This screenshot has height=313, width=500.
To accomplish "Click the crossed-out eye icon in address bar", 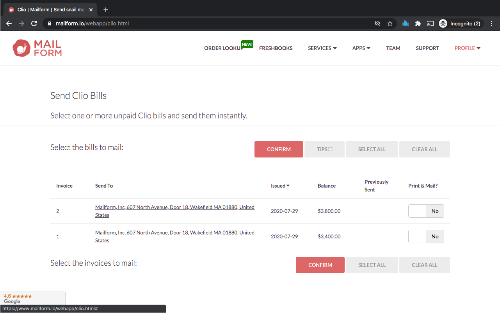I will (x=377, y=23).
